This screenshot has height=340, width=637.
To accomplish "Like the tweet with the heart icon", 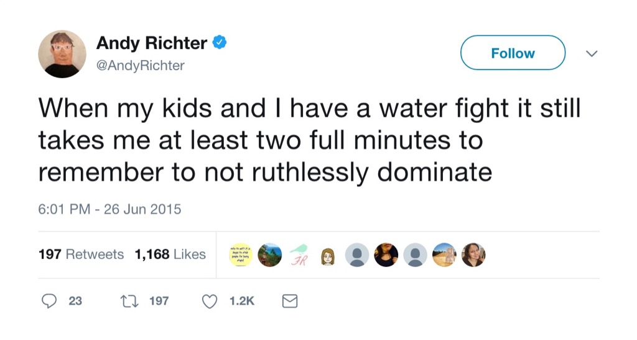I will click(210, 301).
